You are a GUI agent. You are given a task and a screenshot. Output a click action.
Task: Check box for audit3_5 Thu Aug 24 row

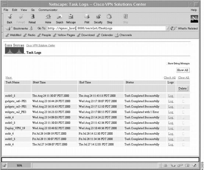click(183, 96)
